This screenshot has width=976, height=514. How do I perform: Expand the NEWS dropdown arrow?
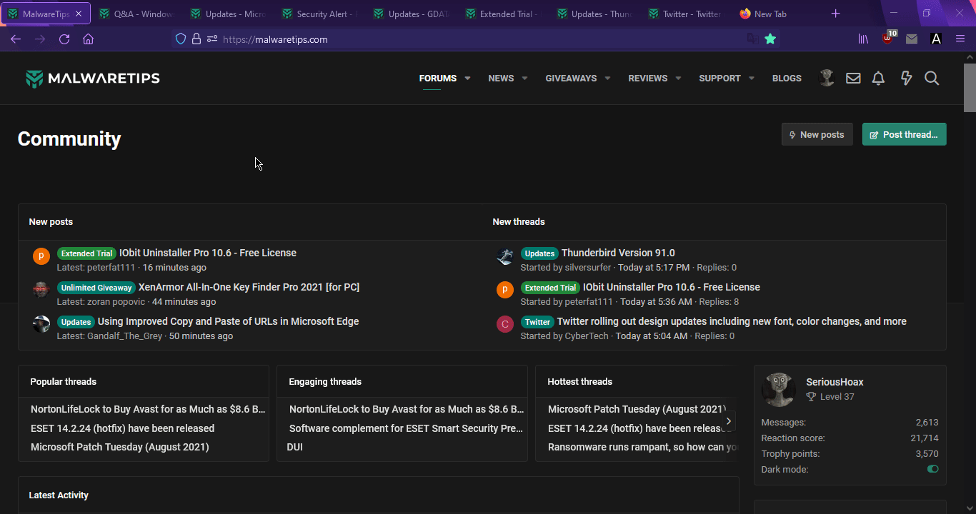524,79
